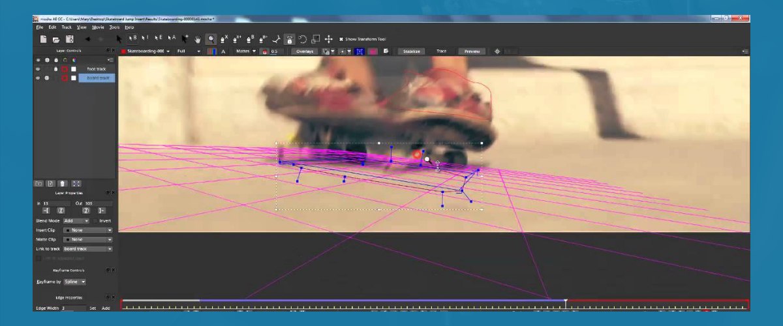Click the Create X-Spline Layer pen tool
The image size is (783, 326).
pyautogui.click(x=224, y=39)
